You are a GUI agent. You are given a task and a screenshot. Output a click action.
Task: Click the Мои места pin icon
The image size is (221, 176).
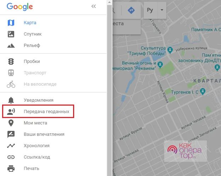coord(11,123)
